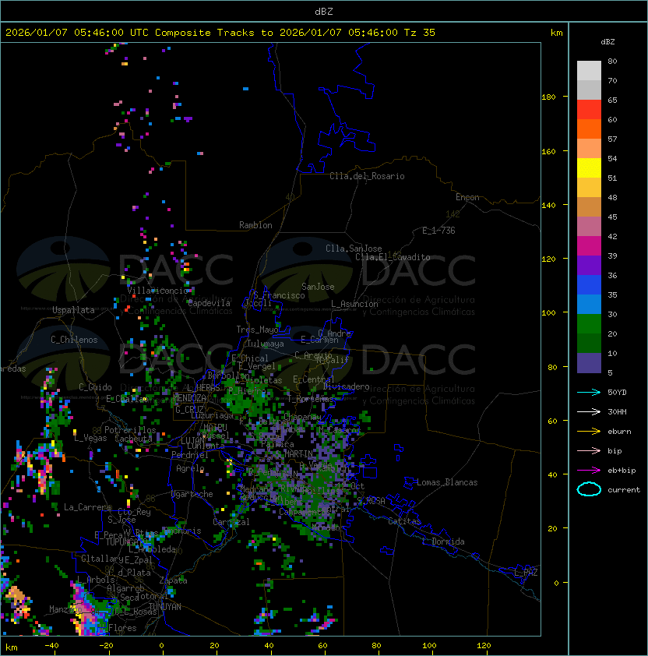Click the yellow 54 dBZ color swatch
648x656 pixels.
click(x=589, y=168)
